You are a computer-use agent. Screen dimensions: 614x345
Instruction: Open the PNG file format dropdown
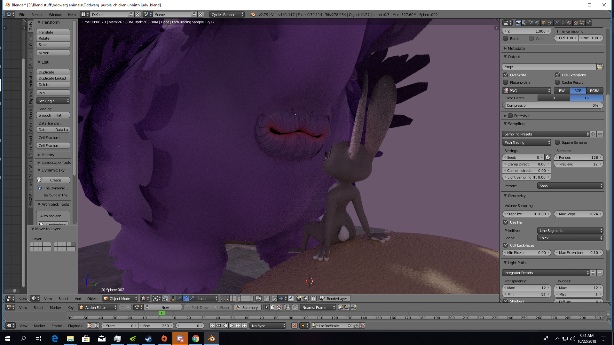point(527,91)
